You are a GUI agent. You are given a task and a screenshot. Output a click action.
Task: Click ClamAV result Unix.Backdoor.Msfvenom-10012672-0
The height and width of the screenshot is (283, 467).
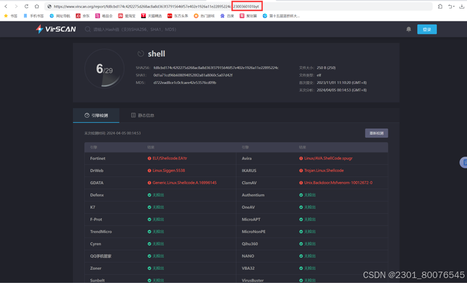(338, 183)
